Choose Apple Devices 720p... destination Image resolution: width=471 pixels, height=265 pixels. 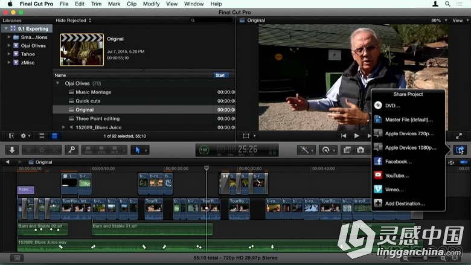408,133
